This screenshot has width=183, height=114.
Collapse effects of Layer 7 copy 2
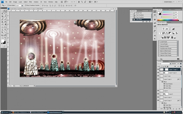[x=180, y=79]
